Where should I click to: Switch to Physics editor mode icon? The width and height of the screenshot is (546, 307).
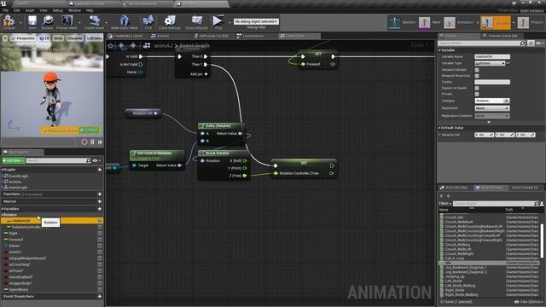click(523, 23)
